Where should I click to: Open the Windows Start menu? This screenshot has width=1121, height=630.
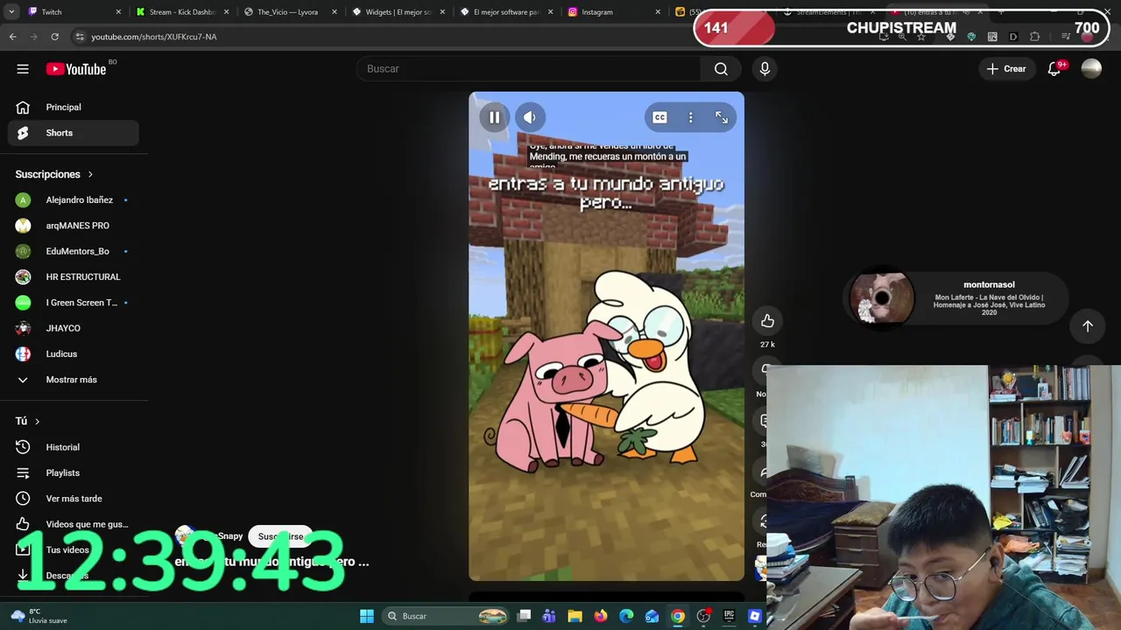[367, 616]
